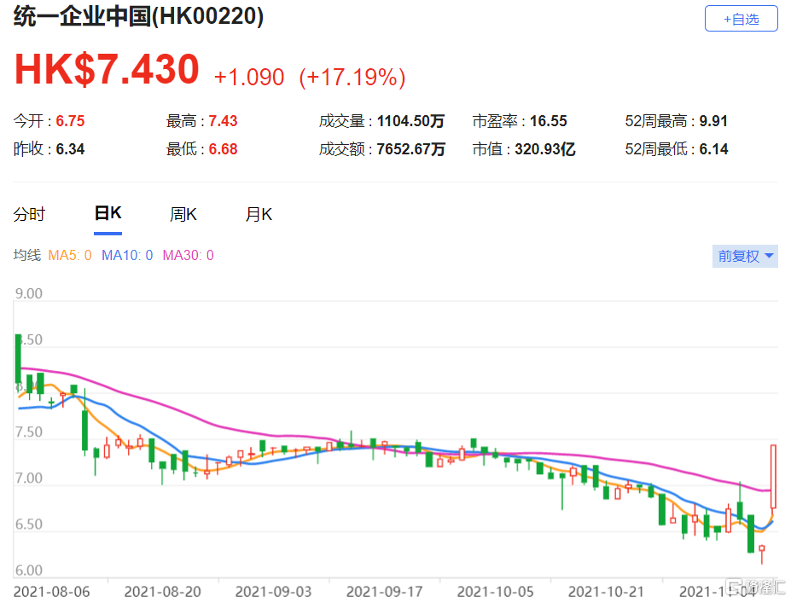Open the 前复权 adjustment dropdown
This screenshot has height=602, width=791.
pos(745,256)
